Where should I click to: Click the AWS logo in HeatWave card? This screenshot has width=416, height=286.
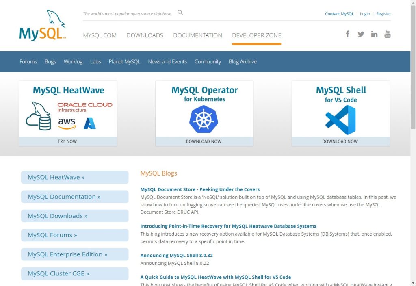pyautogui.click(x=67, y=123)
